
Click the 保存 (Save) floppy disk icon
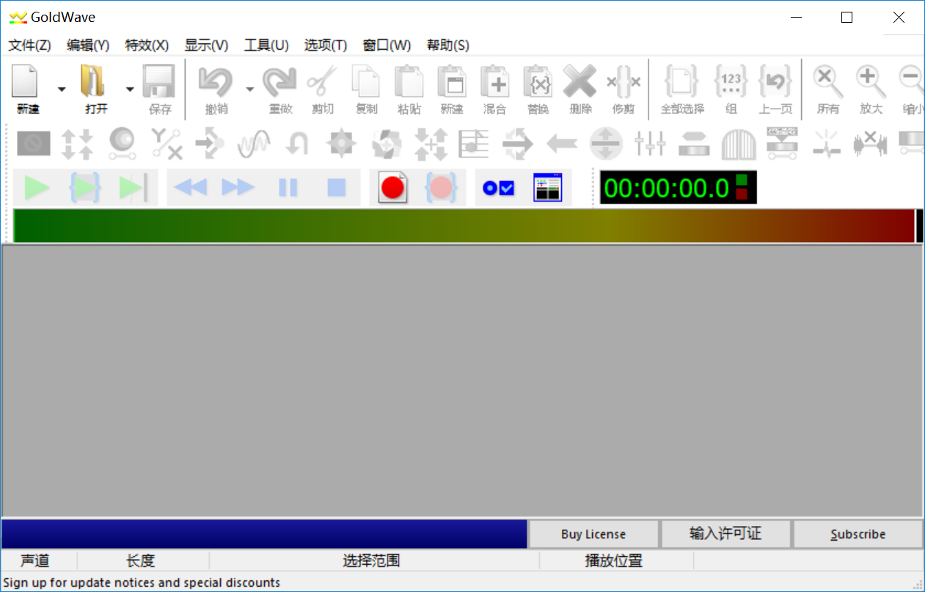pyautogui.click(x=158, y=81)
